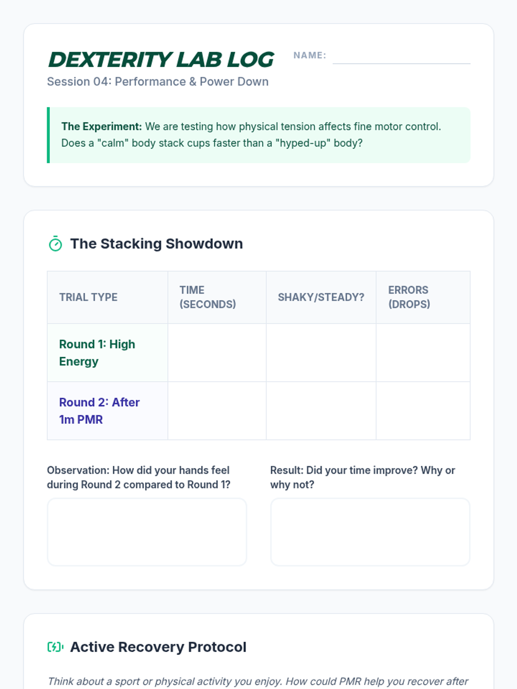517x689 pixels.
Task: Click the Result answer text box
Action: pos(370,532)
